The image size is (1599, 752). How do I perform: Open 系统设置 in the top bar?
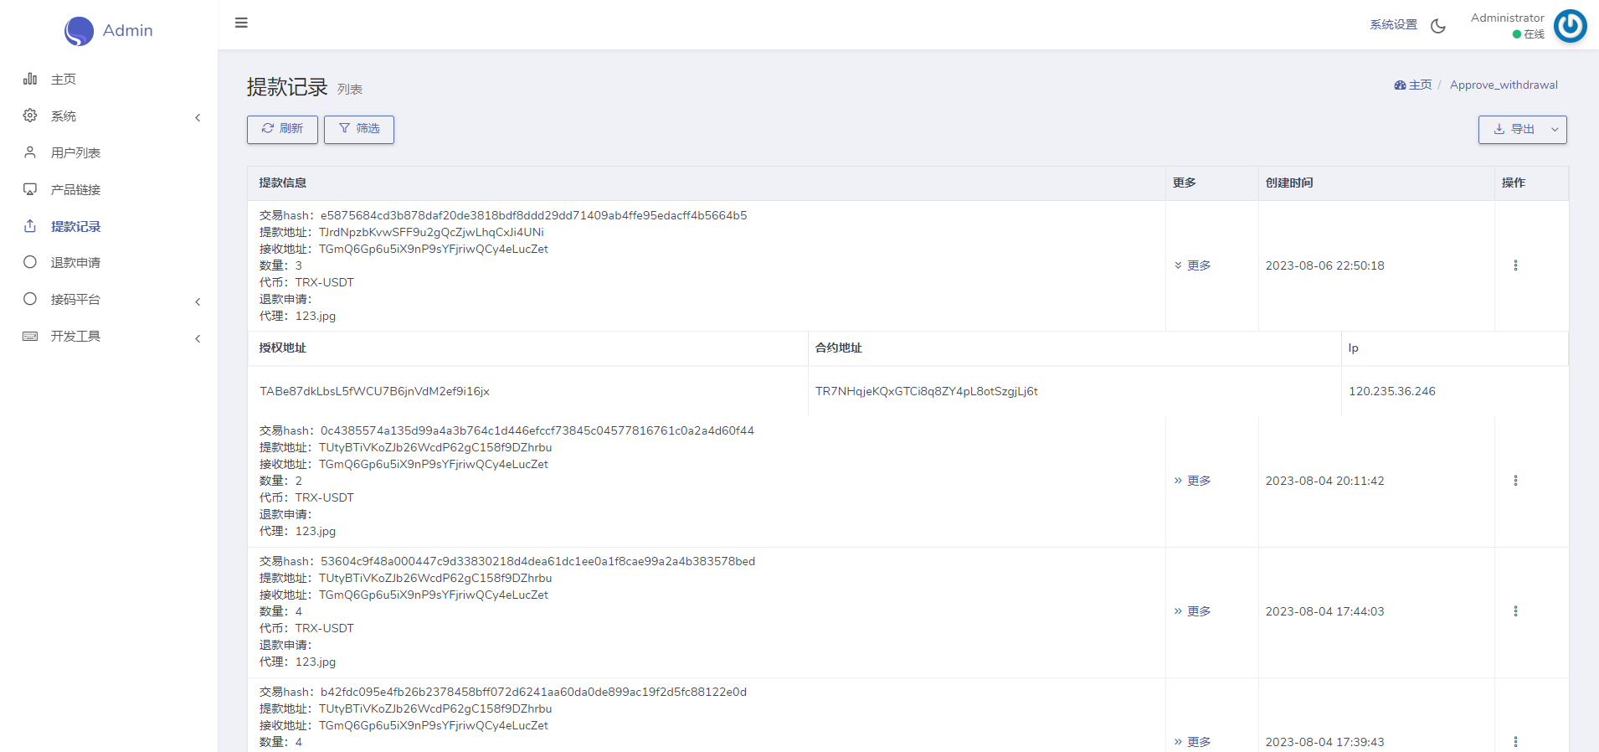pyautogui.click(x=1393, y=25)
